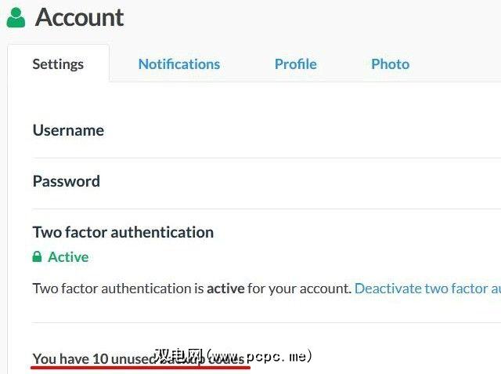
Task: Click the red underline below backup codes
Action: click(x=141, y=367)
